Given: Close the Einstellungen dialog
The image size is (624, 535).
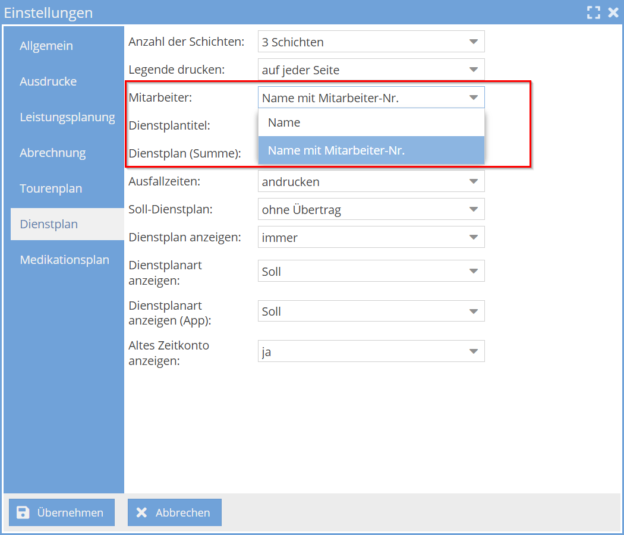Looking at the screenshot, I should coord(613,12).
